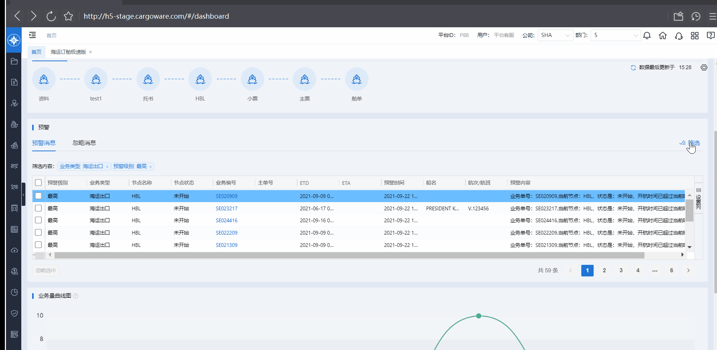Click the table horizontal scrollbar
Viewport: 717px width, 350px height.
click(x=349, y=255)
